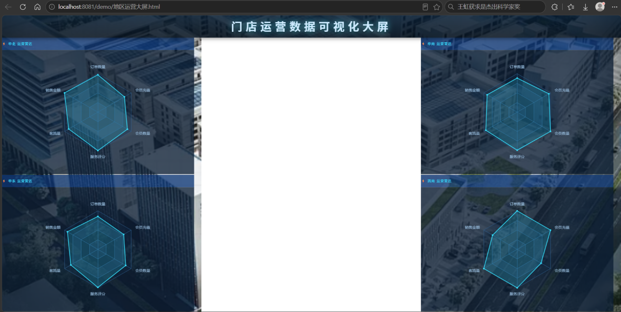
Task: Click 销售金额 label in 华南 radar
Action: pos(472,90)
